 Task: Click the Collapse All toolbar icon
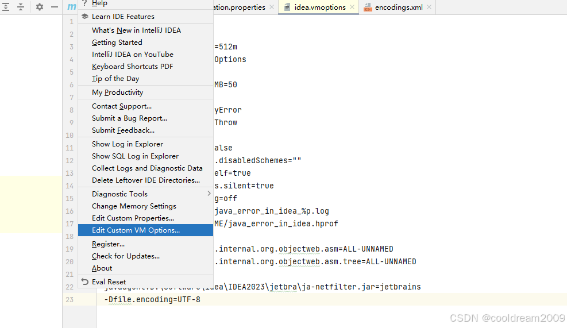(21, 7)
